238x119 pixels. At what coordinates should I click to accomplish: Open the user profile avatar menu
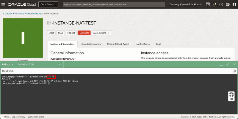(x=234, y=4)
